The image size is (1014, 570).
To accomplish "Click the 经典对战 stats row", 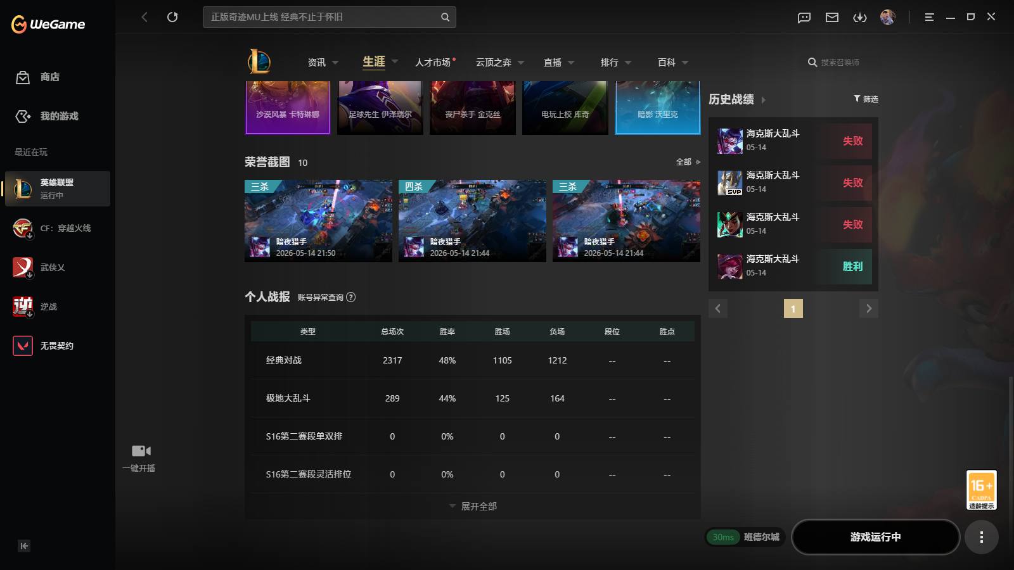I will (x=473, y=360).
